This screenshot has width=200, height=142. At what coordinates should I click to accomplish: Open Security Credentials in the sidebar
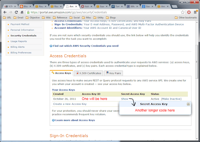(23, 36)
